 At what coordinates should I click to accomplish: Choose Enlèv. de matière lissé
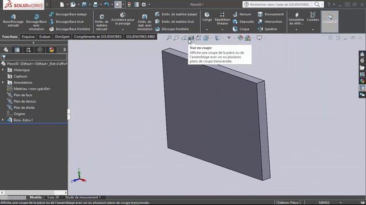[x=174, y=22]
